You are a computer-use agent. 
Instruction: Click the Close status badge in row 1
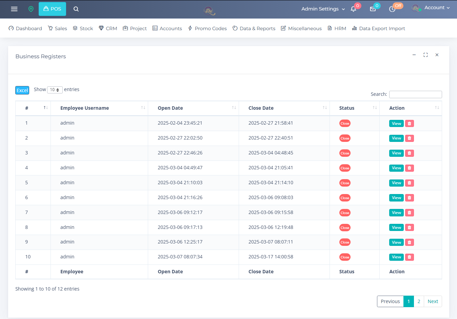[x=345, y=124]
